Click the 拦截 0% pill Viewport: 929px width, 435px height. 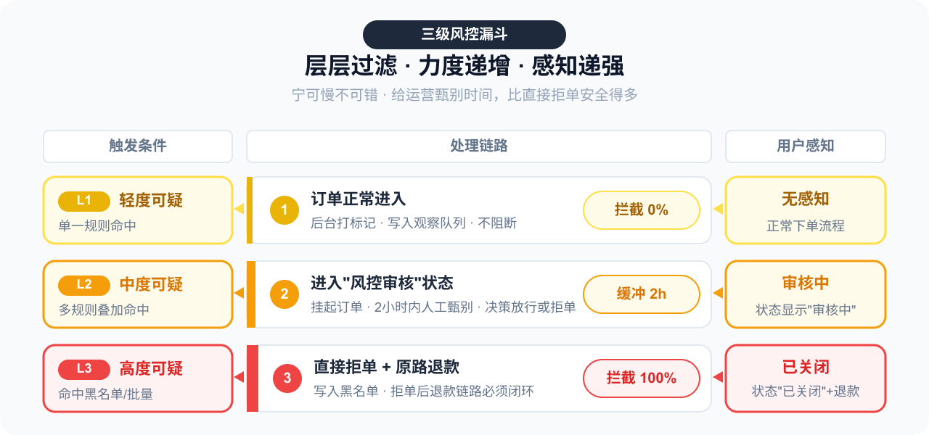pyautogui.click(x=642, y=210)
